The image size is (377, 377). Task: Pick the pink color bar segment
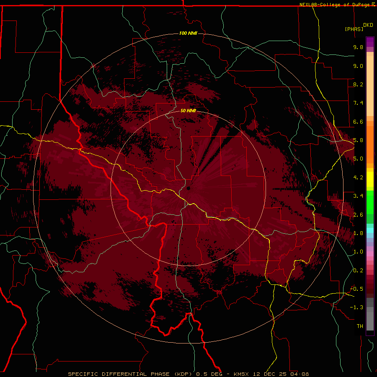pyautogui.click(x=370, y=254)
